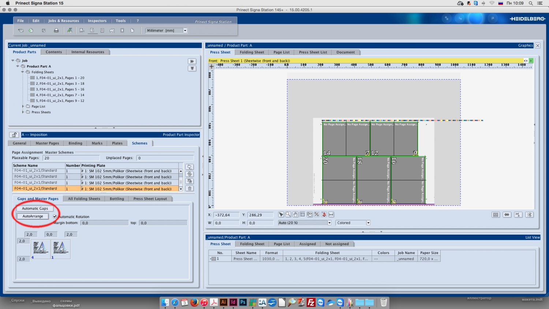This screenshot has height=309, width=549.
Task: Click the Automatic Gaps button
Action: [x=35, y=209]
